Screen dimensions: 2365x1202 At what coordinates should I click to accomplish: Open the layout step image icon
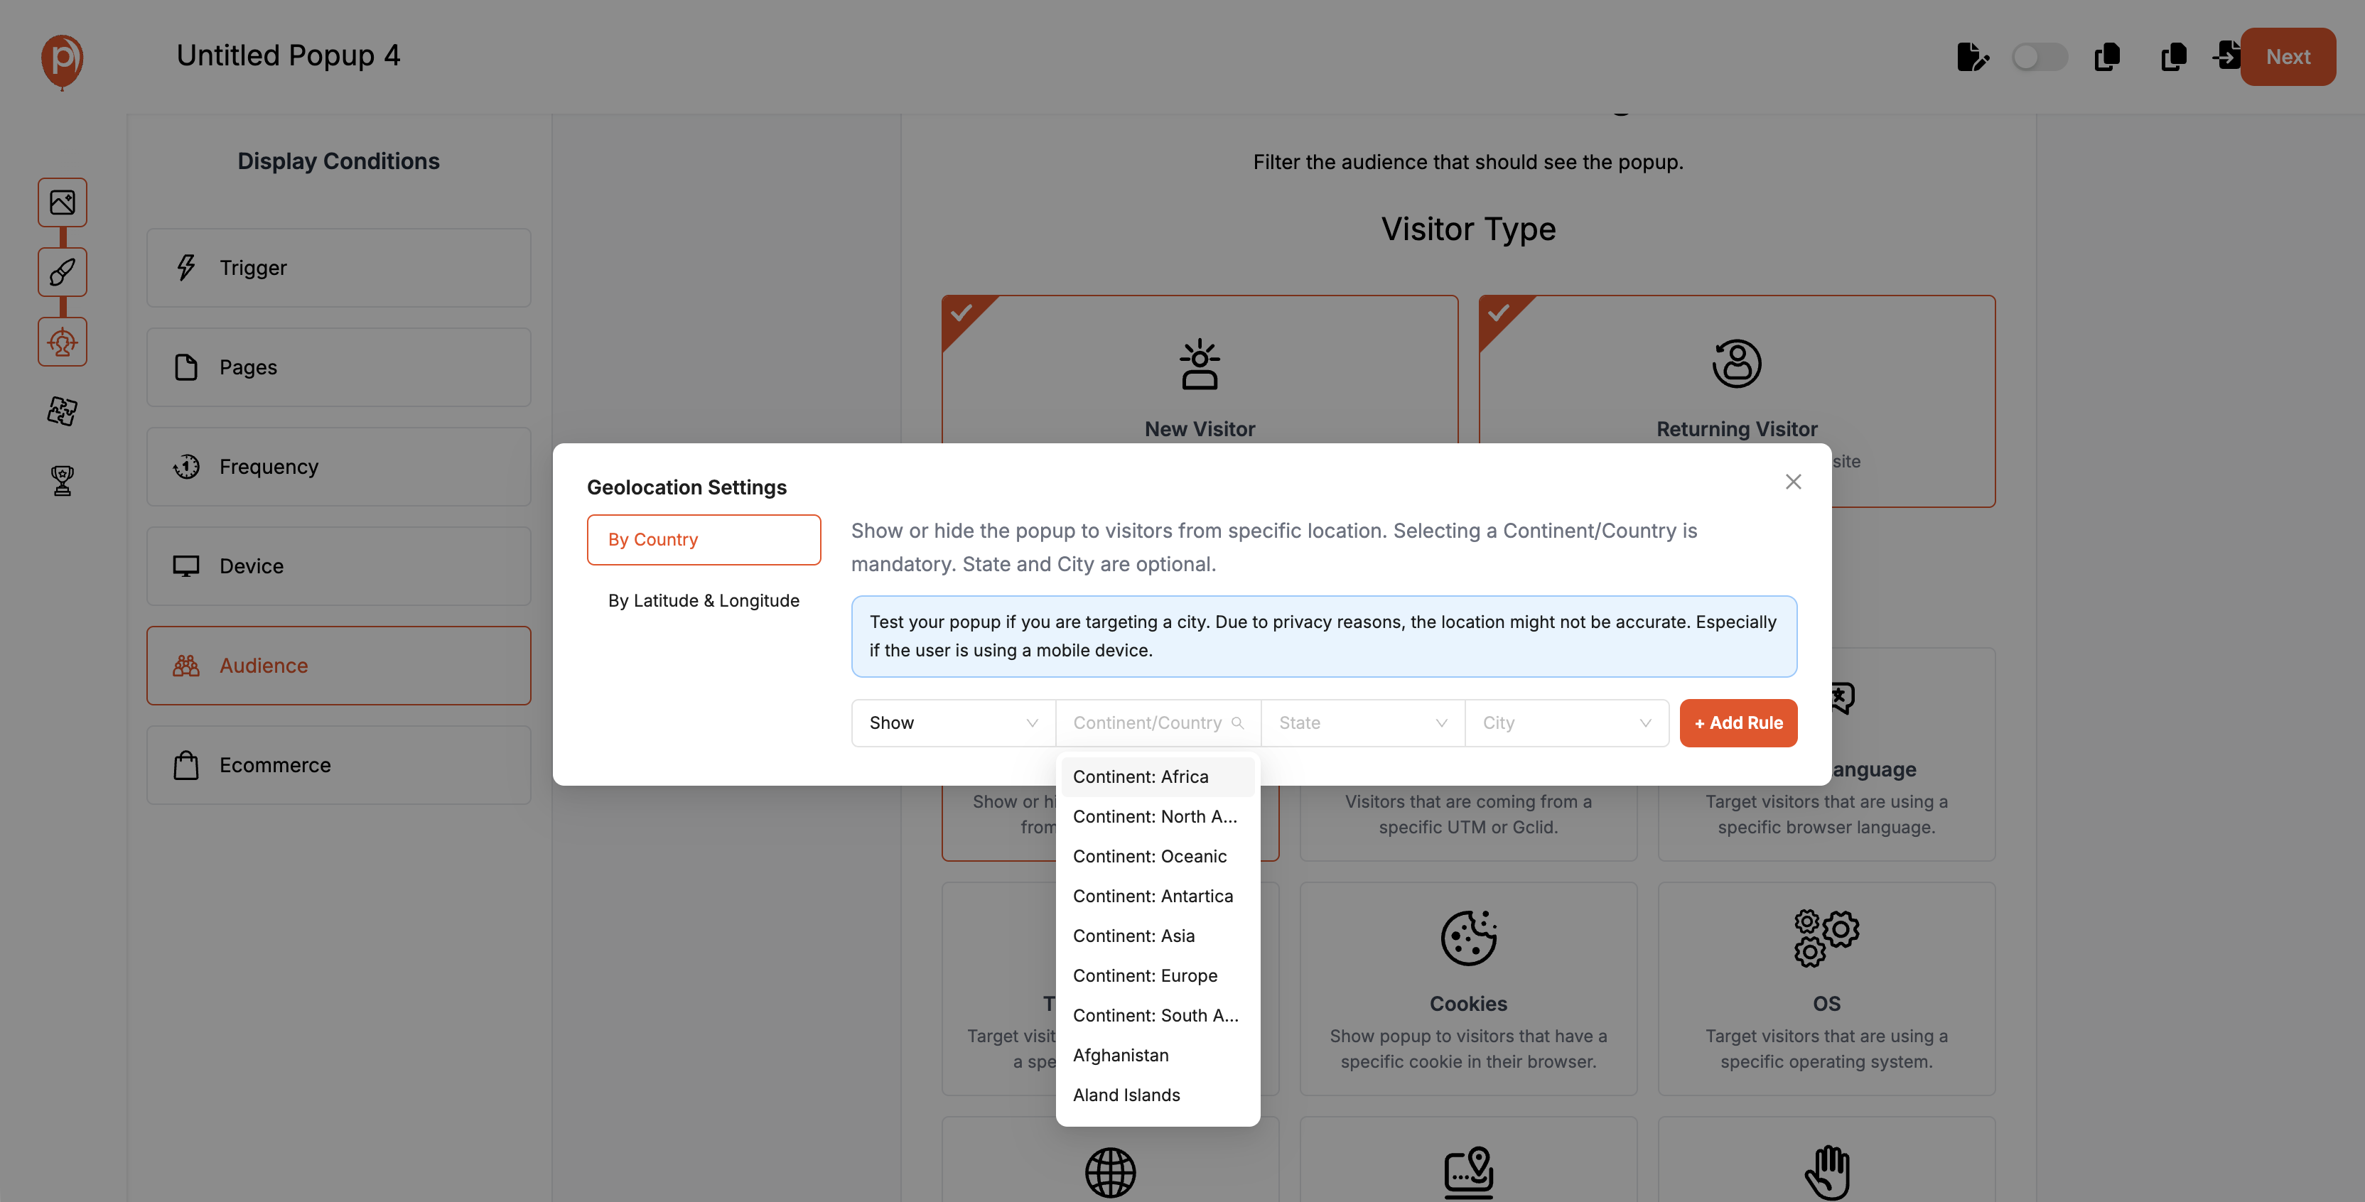(x=63, y=202)
